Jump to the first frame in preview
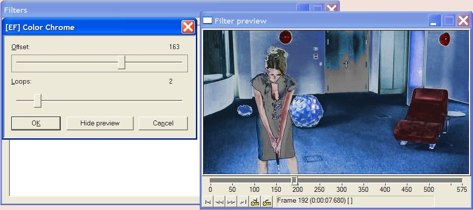Screen dimensions: 473x210 click(208, 202)
